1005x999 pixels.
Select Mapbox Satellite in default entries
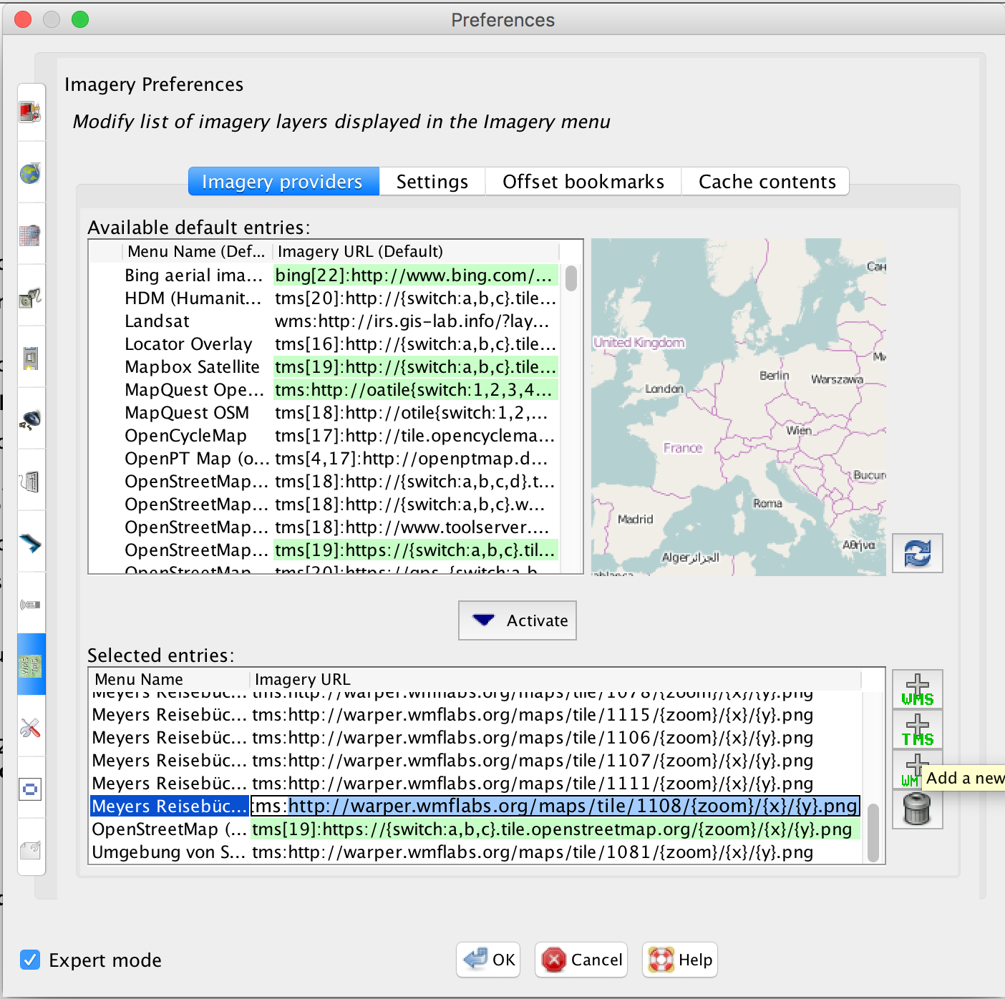(x=192, y=367)
